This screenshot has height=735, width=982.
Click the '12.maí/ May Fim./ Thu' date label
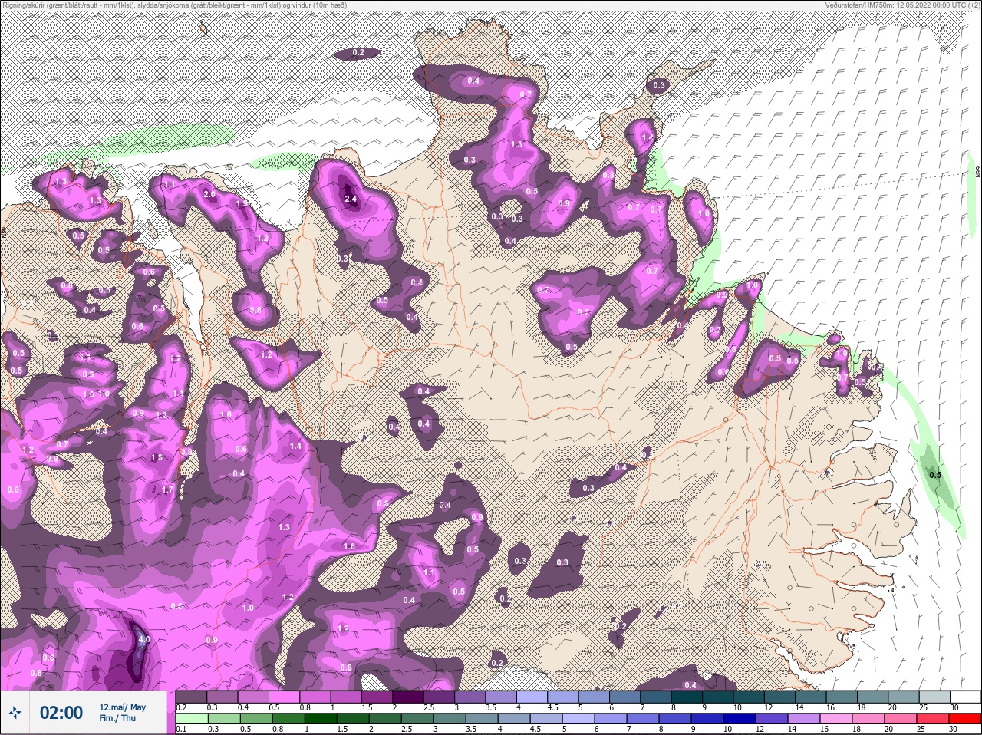[123, 713]
